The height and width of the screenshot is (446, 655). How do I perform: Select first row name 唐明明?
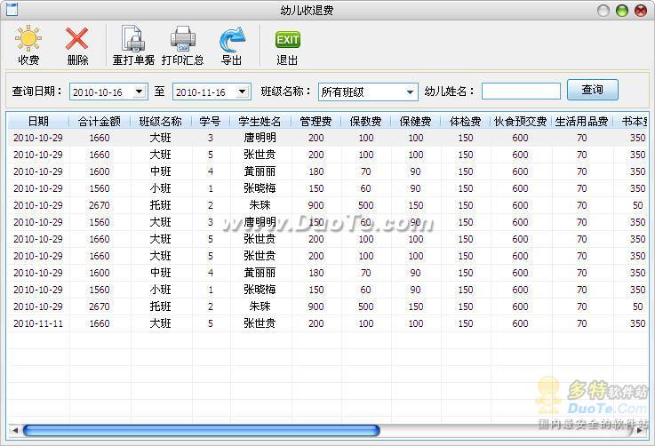(260, 138)
